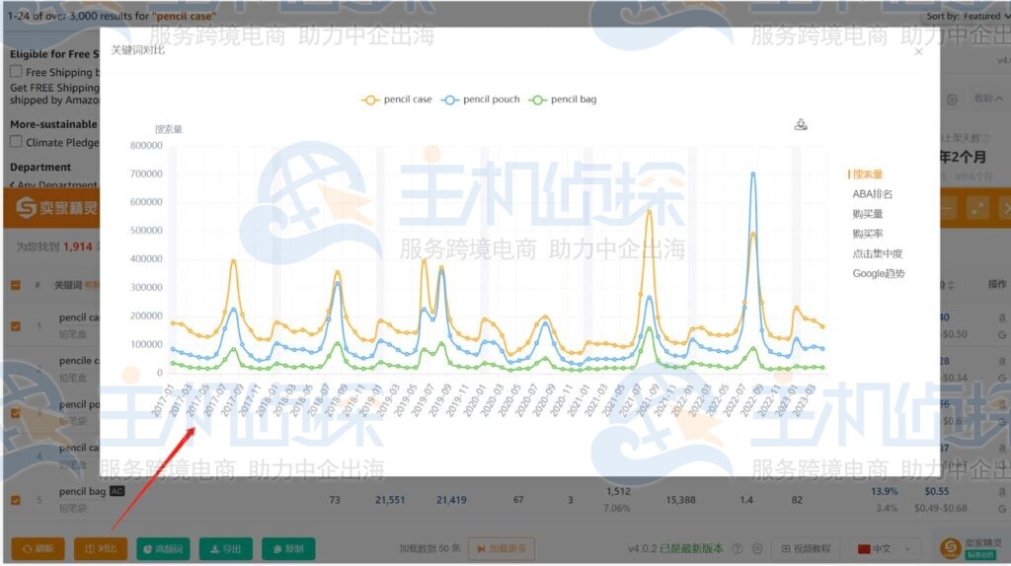Click the 卖家精灵 avatar logo at bottom right
Screen dimensions: 1011x566
tap(951, 548)
